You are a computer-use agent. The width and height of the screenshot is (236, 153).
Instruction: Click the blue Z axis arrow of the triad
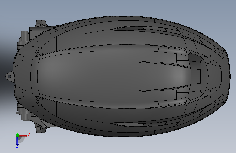click(17, 141)
